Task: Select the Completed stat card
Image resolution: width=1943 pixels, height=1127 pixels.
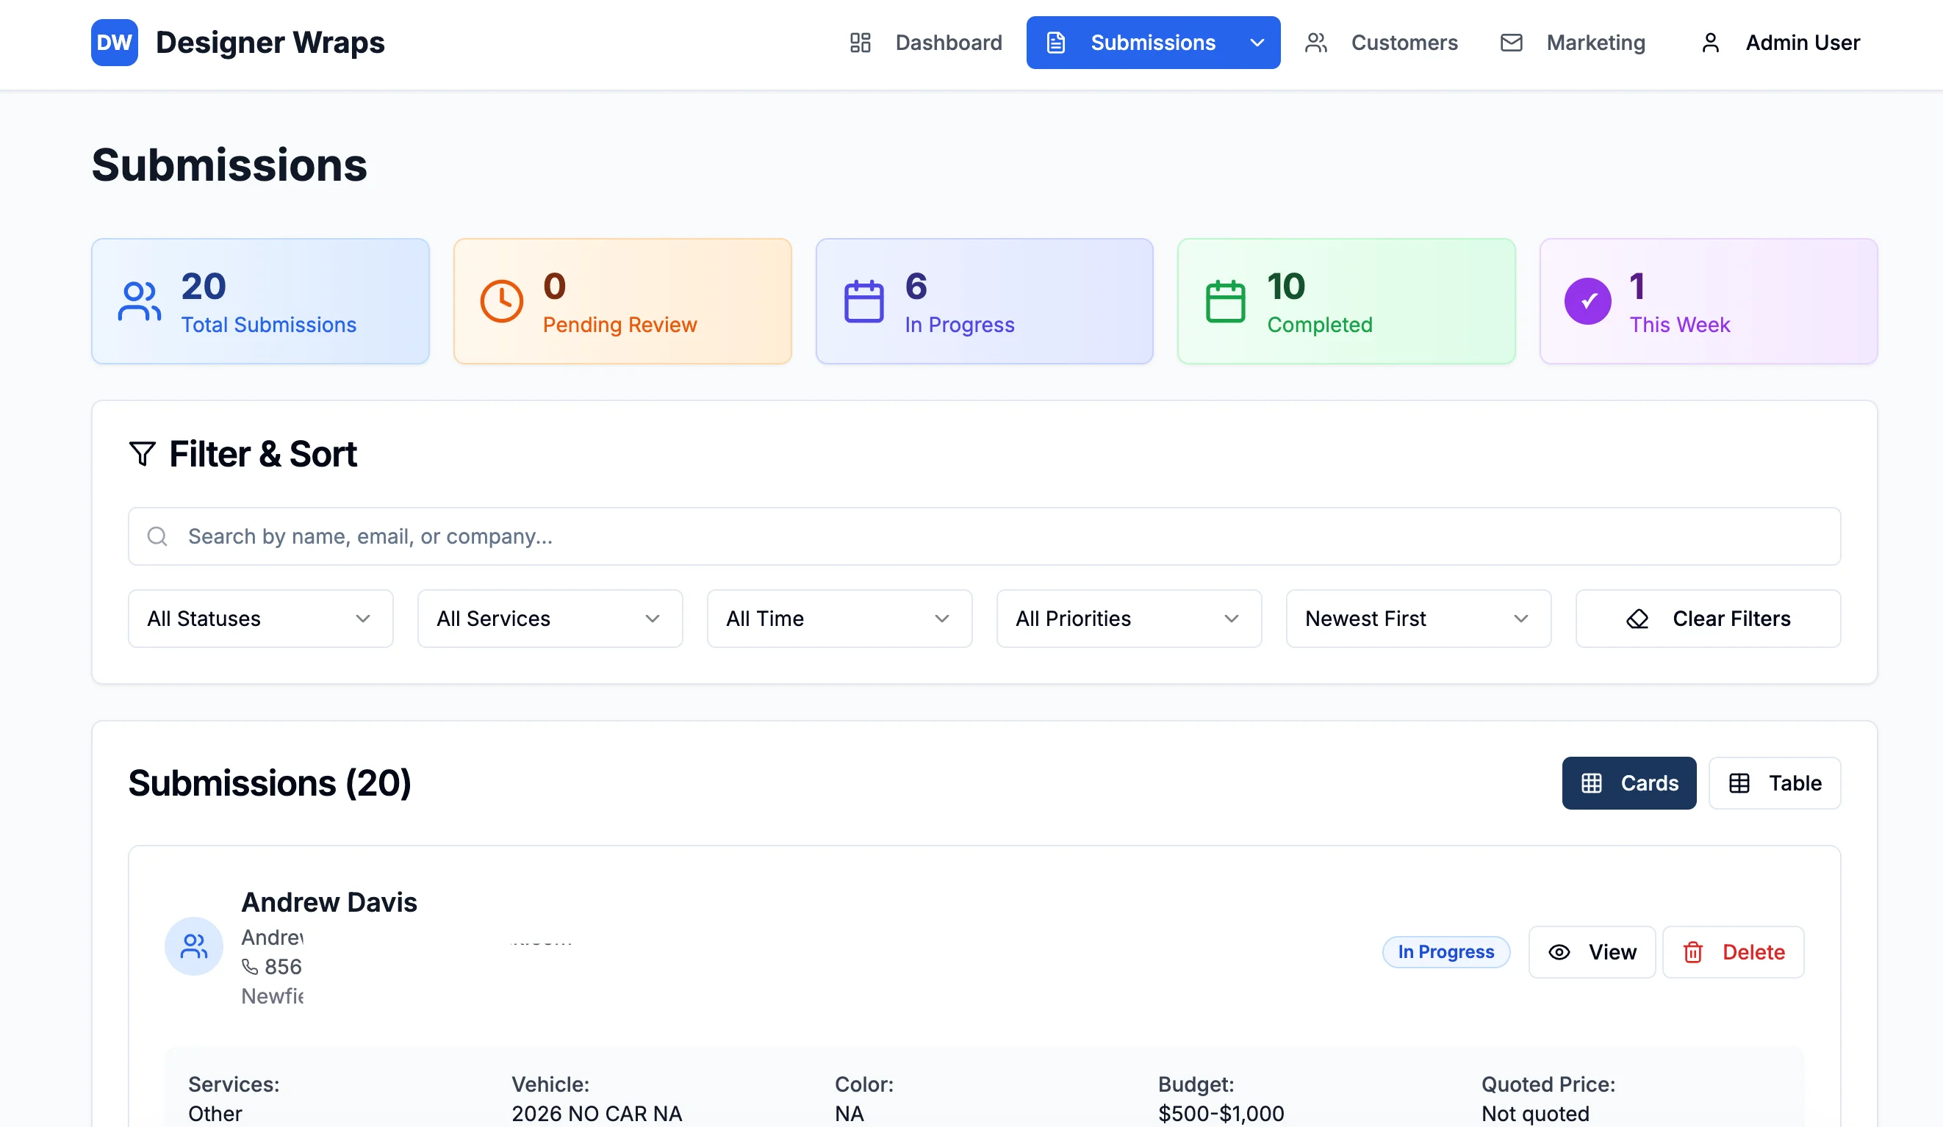Action: tap(1346, 301)
